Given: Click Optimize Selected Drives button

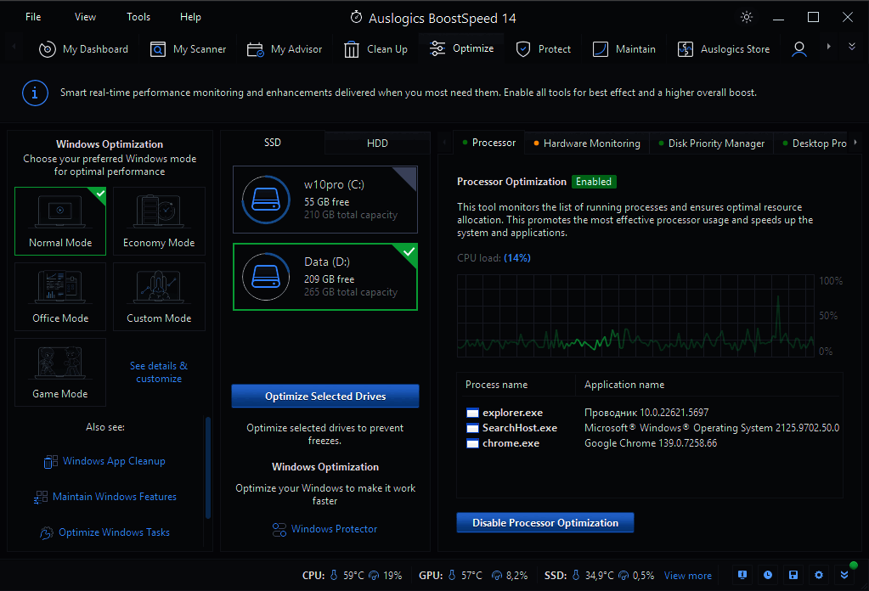Looking at the screenshot, I should pos(325,397).
